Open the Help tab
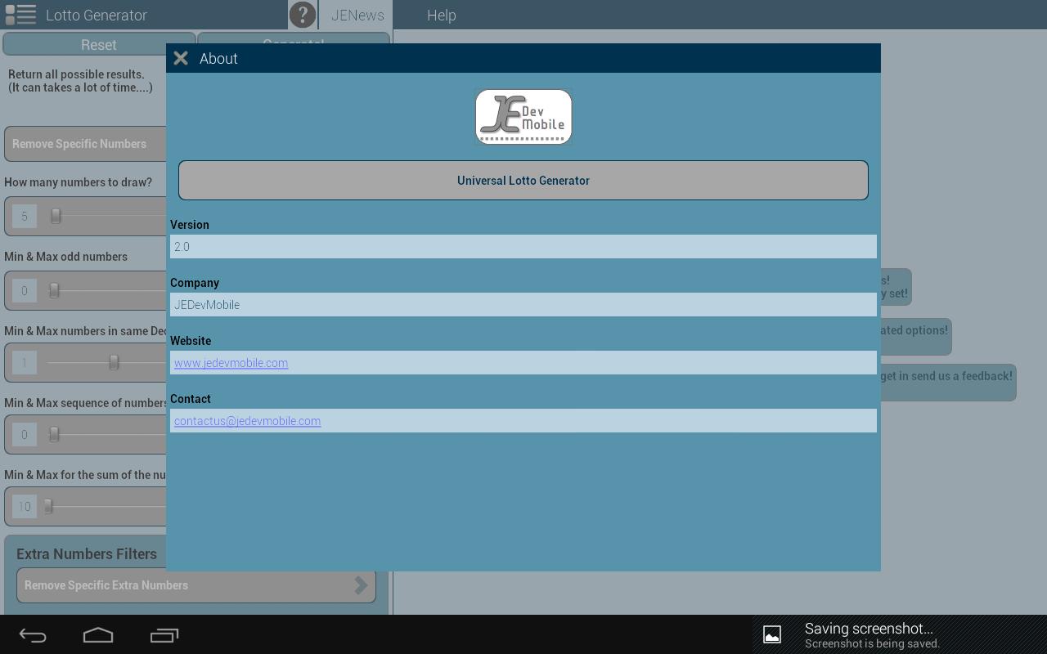 441,15
